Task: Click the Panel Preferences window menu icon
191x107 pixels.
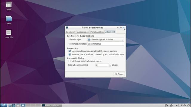Action: tap(67, 28)
